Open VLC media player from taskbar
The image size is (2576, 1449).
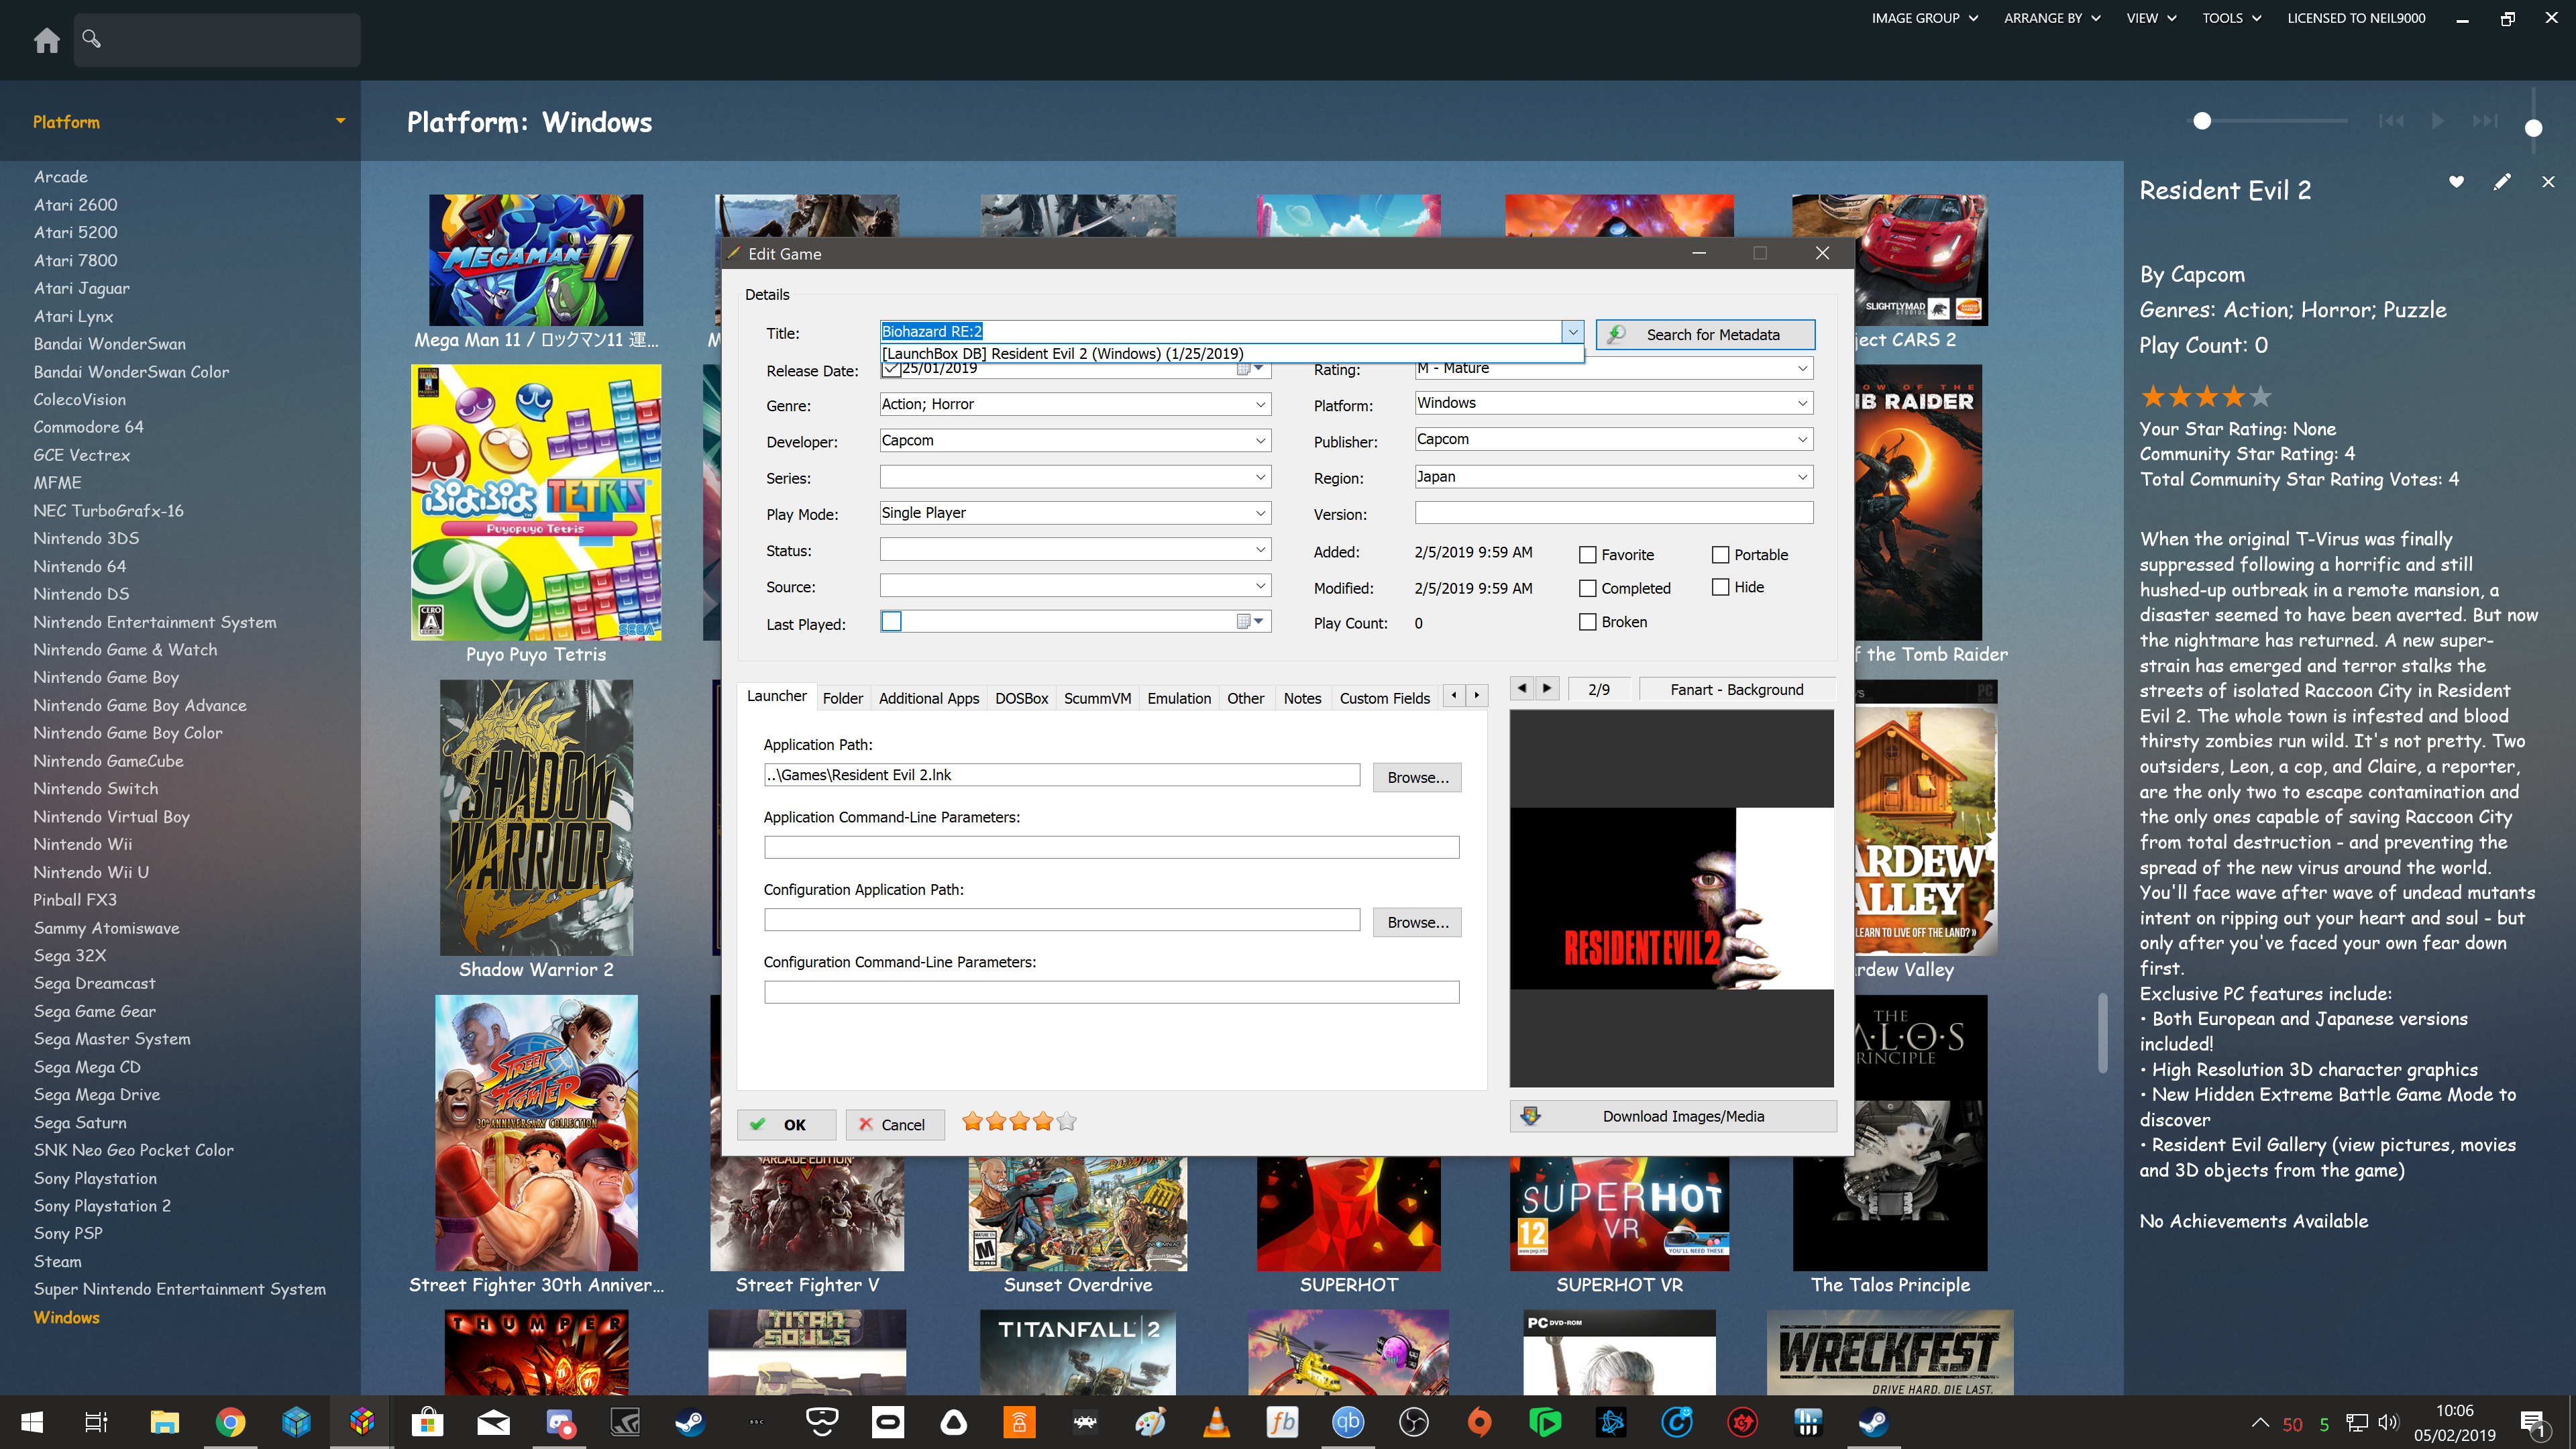tap(1216, 1422)
